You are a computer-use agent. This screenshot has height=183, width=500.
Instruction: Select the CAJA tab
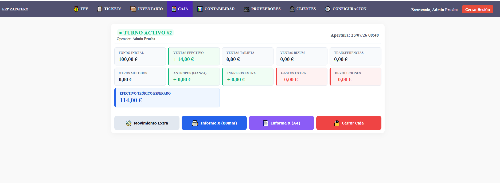click(180, 9)
